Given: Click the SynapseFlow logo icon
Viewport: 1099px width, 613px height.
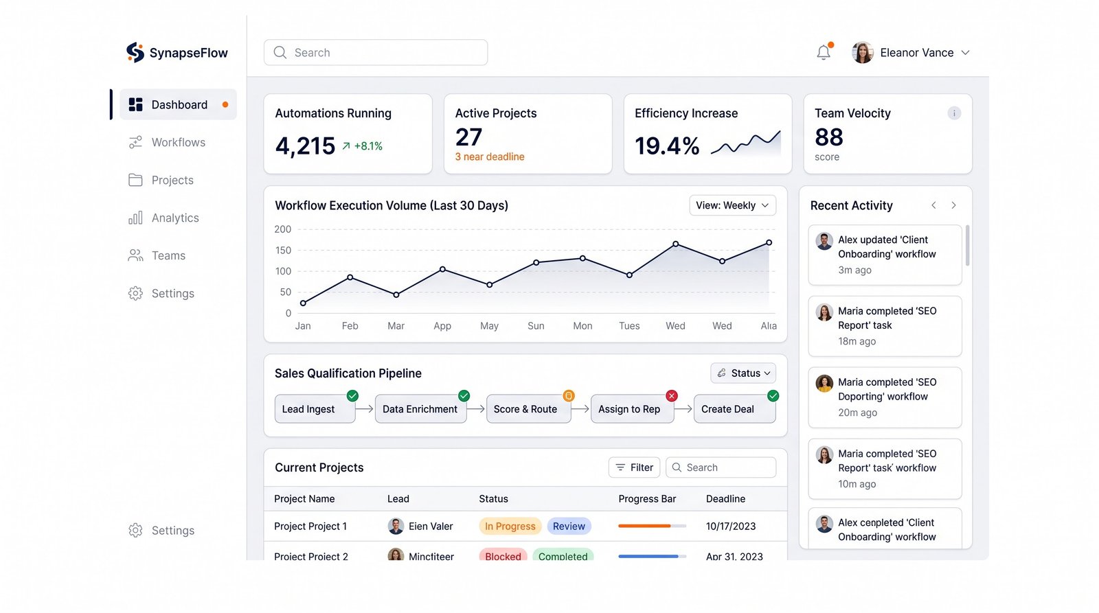Looking at the screenshot, I should (135, 52).
